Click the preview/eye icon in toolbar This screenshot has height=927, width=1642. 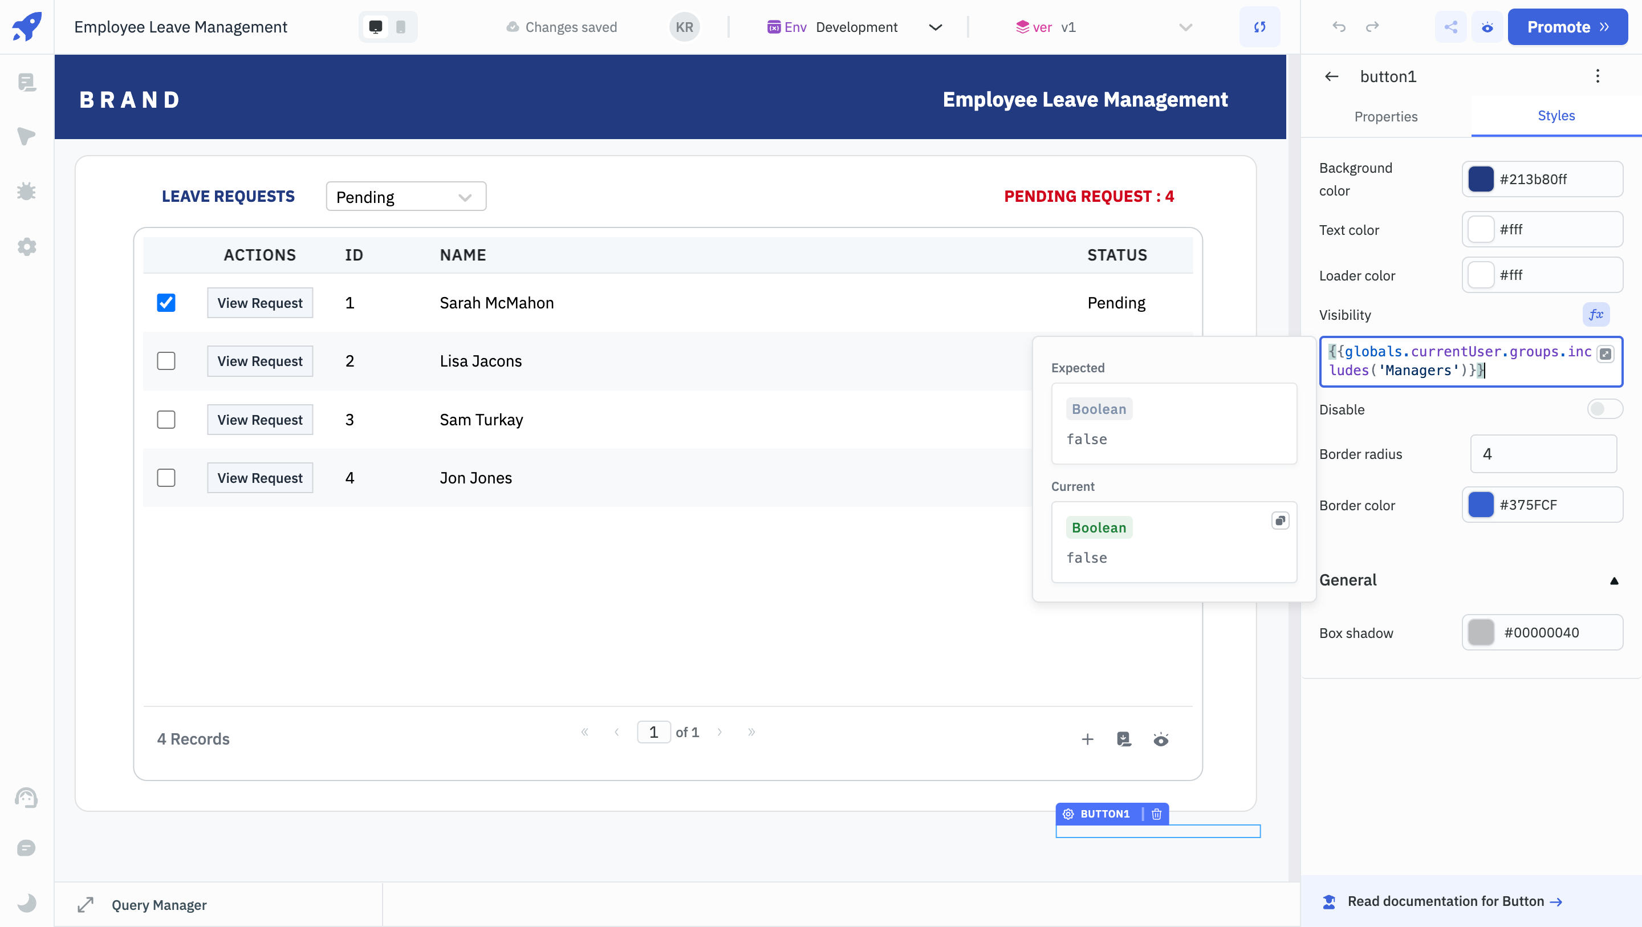pyautogui.click(x=1487, y=27)
